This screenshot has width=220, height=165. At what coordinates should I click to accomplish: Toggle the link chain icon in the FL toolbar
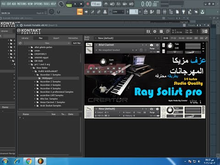pos(99,12)
